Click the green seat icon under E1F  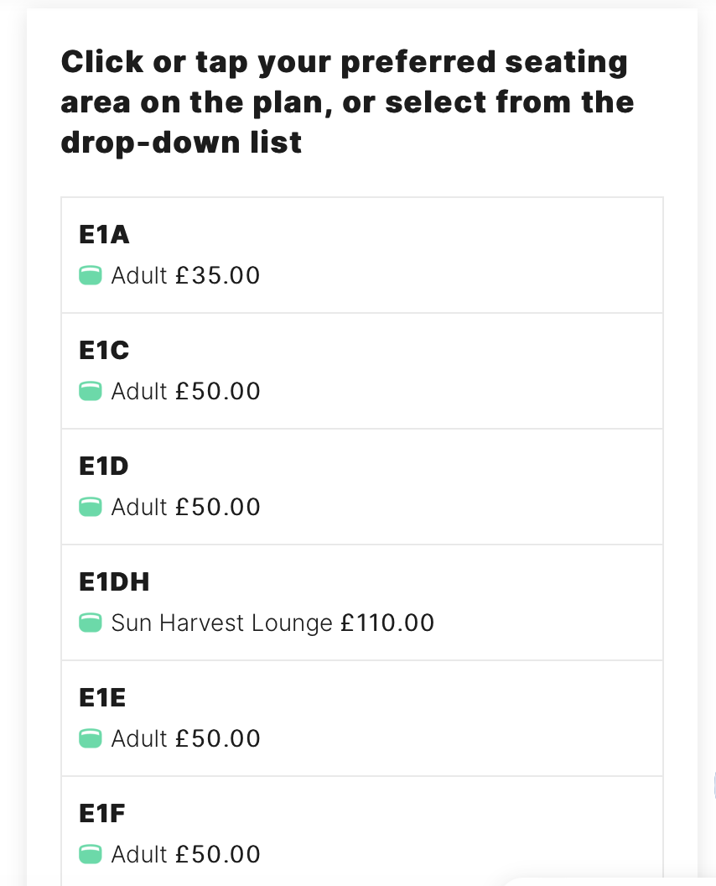pos(91,854)
